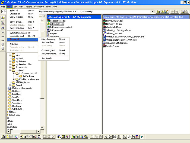Choose Containing text... in Advanced submenu
190x143 pixels.
[54, 50]
